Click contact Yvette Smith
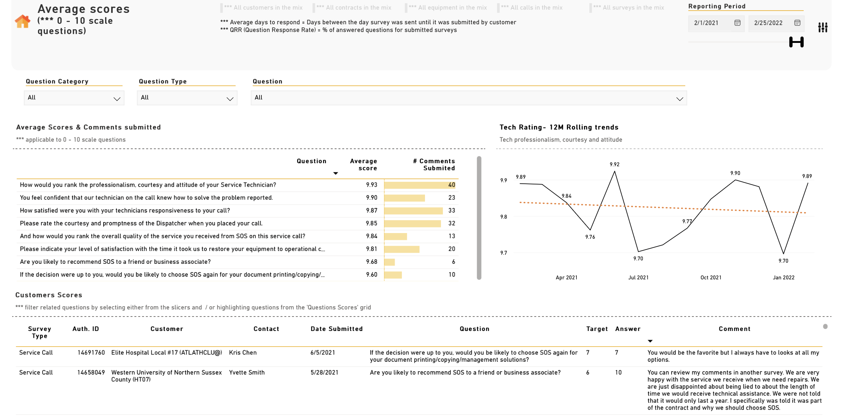853x416 pixels. pyautogui.click(x=247, y=373)
